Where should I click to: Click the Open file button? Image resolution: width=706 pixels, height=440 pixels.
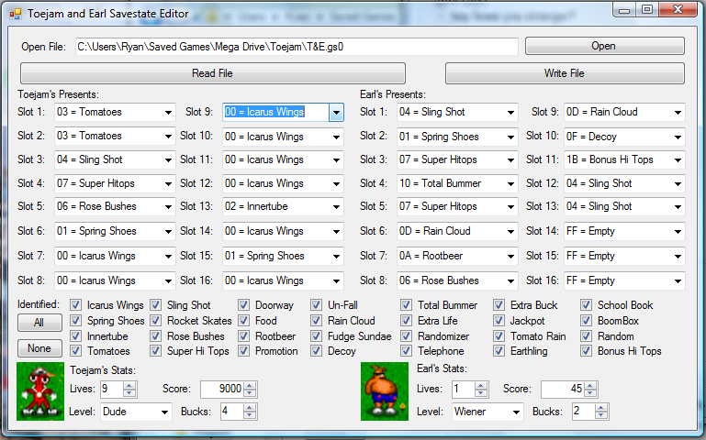point(605,47)
